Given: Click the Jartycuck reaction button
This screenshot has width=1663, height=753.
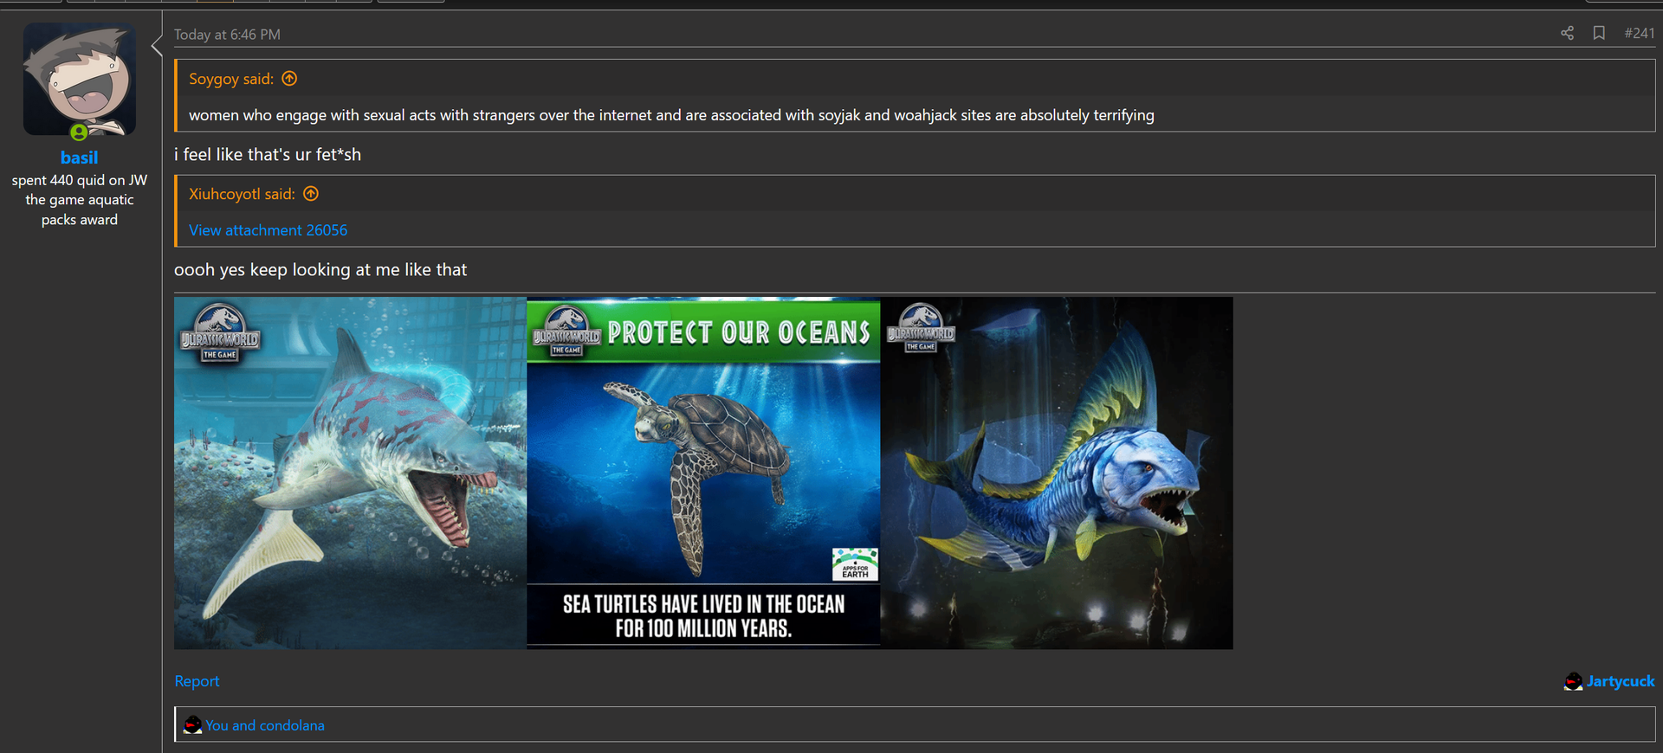Looking at the screenshot, I should point(1609,681).
